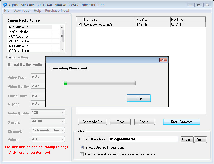214x164 pixels.
Task: Uncheck the Topaz.mp3 file checkbox
Action: coord(80,25)
